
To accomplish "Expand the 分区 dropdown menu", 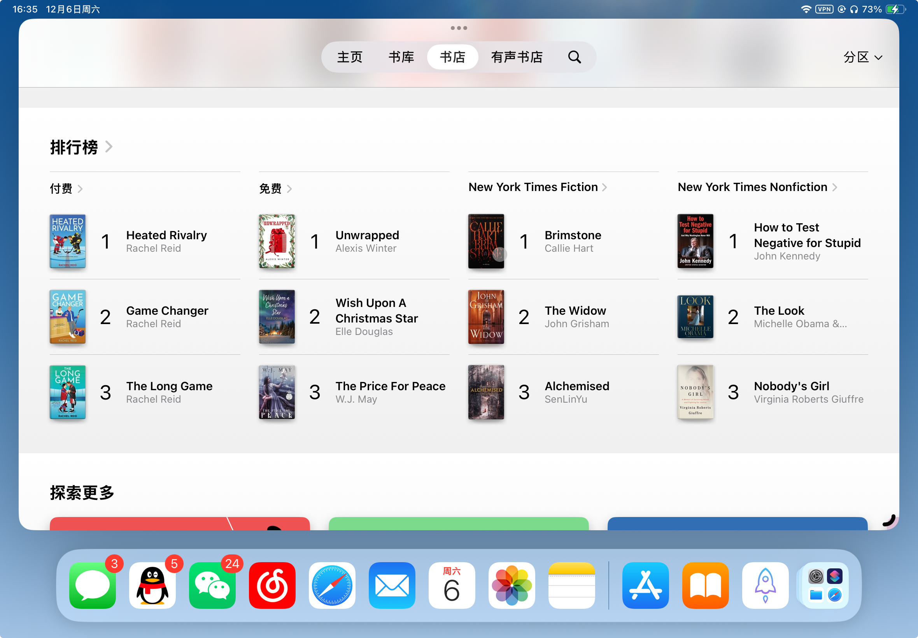I will click(863, 57).
